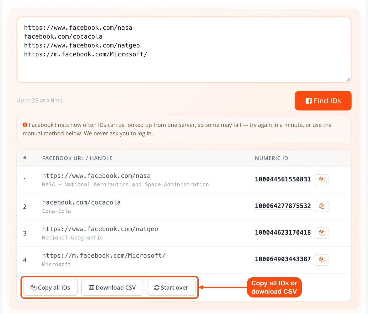Image resolution: width=368 pixels, height=314 pixels.
Task: Copy the Microsoft numeric ID icon
Action: (x=322, y=259)
